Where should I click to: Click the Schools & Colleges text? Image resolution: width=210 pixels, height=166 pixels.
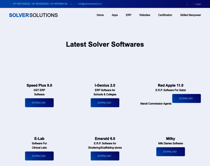(x=105, y=94)
